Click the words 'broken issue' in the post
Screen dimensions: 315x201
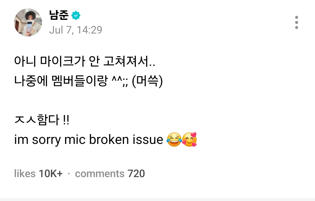pos(126,140)
